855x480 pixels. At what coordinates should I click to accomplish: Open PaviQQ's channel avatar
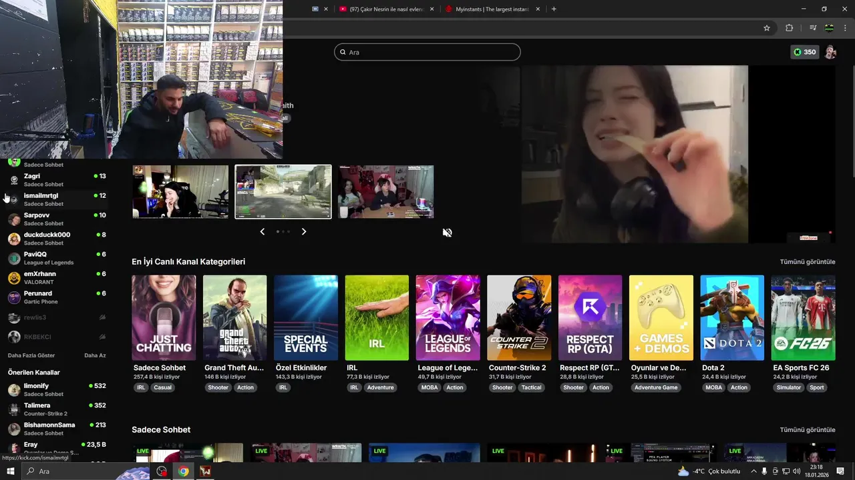point(14,259)
